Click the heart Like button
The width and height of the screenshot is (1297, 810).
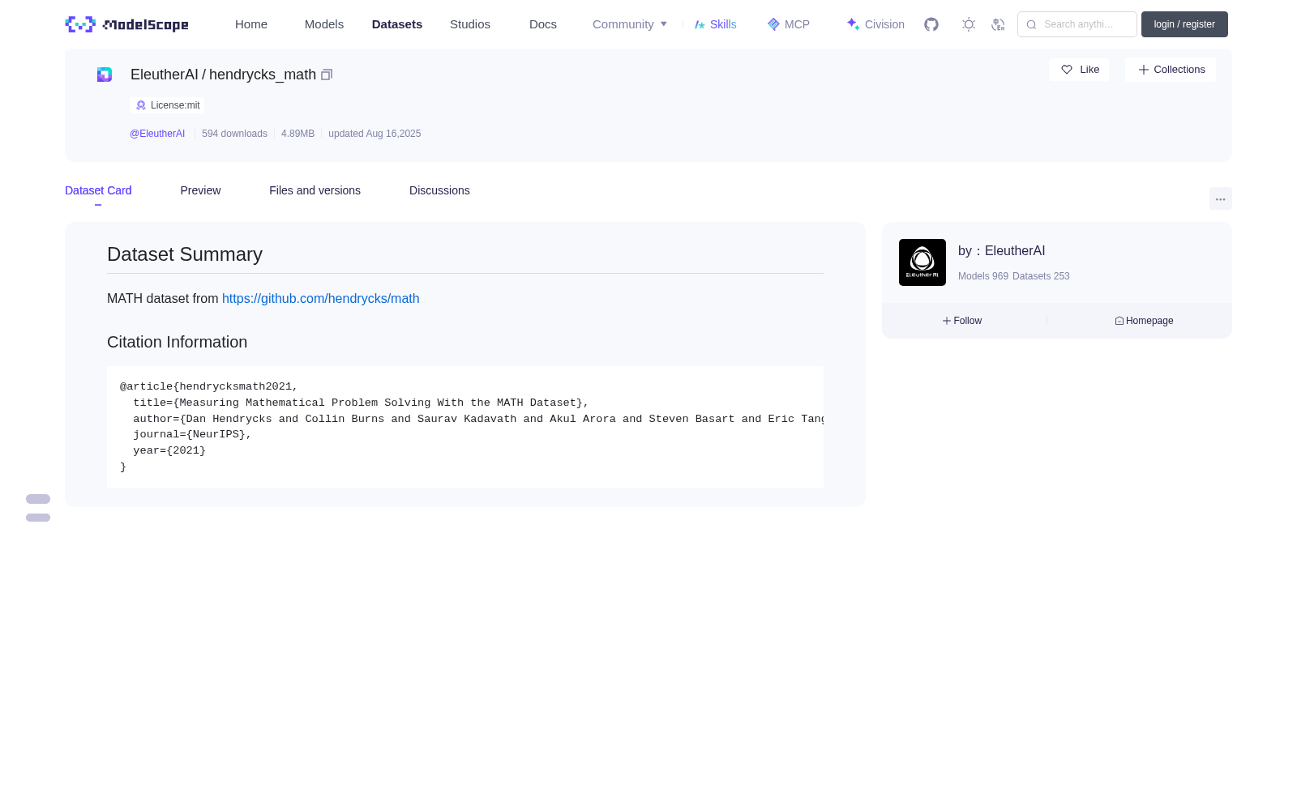point(1079,70)
